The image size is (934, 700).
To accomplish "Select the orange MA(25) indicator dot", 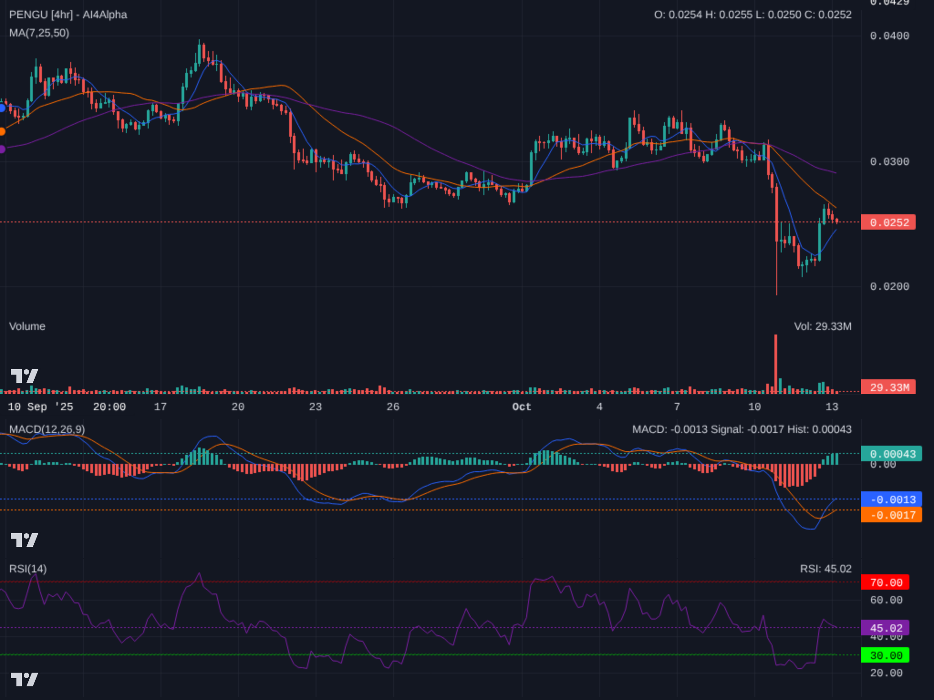I will [x=2, y=131].
